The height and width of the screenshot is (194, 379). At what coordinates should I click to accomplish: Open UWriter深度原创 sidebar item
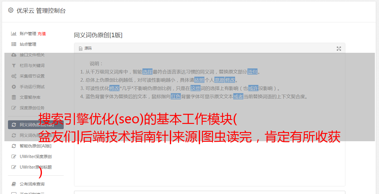[x=35, y=157]
